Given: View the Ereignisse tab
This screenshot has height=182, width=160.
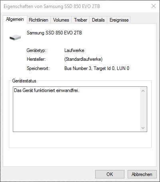Looking at the screenshot, I should coord(119,20).
